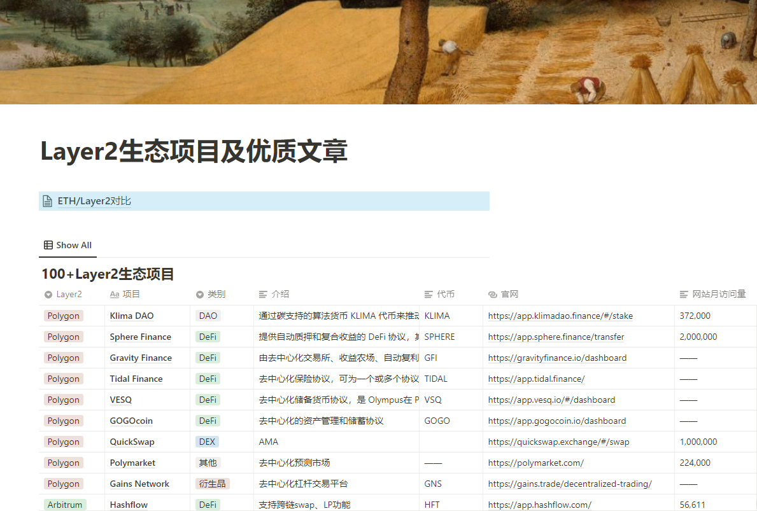This screenshot has height=511, width=757.
Task: Select the Arbitrum tag in Hashflow row
Action: (x=65, y=505)
